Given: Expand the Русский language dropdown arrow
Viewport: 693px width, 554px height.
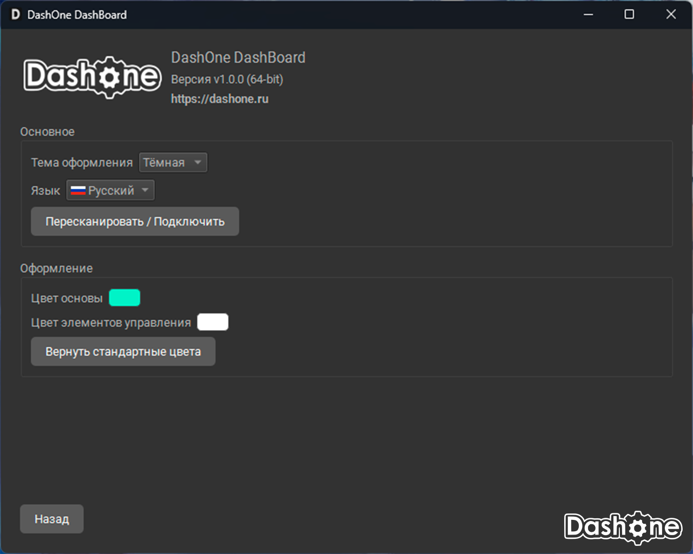Looking at the screenshot, I should [x=145, y=190].
